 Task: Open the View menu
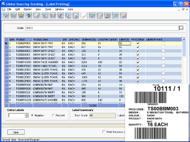38,9
